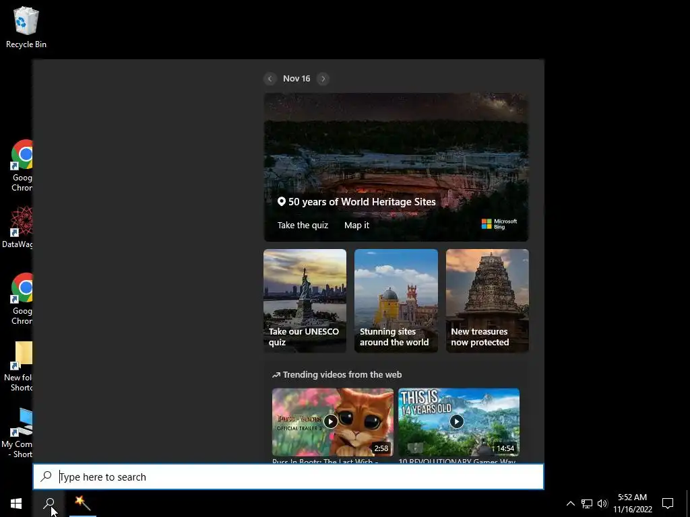Go to the next day with right arrow
The image size is (690, 517).
click(323, 79)
